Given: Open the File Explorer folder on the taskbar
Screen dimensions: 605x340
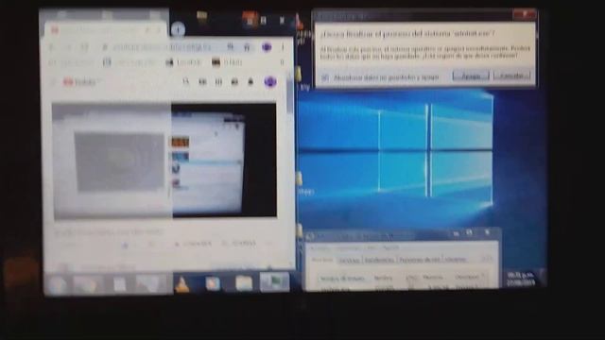Looking at the screenshot, I should pos(244,283).
